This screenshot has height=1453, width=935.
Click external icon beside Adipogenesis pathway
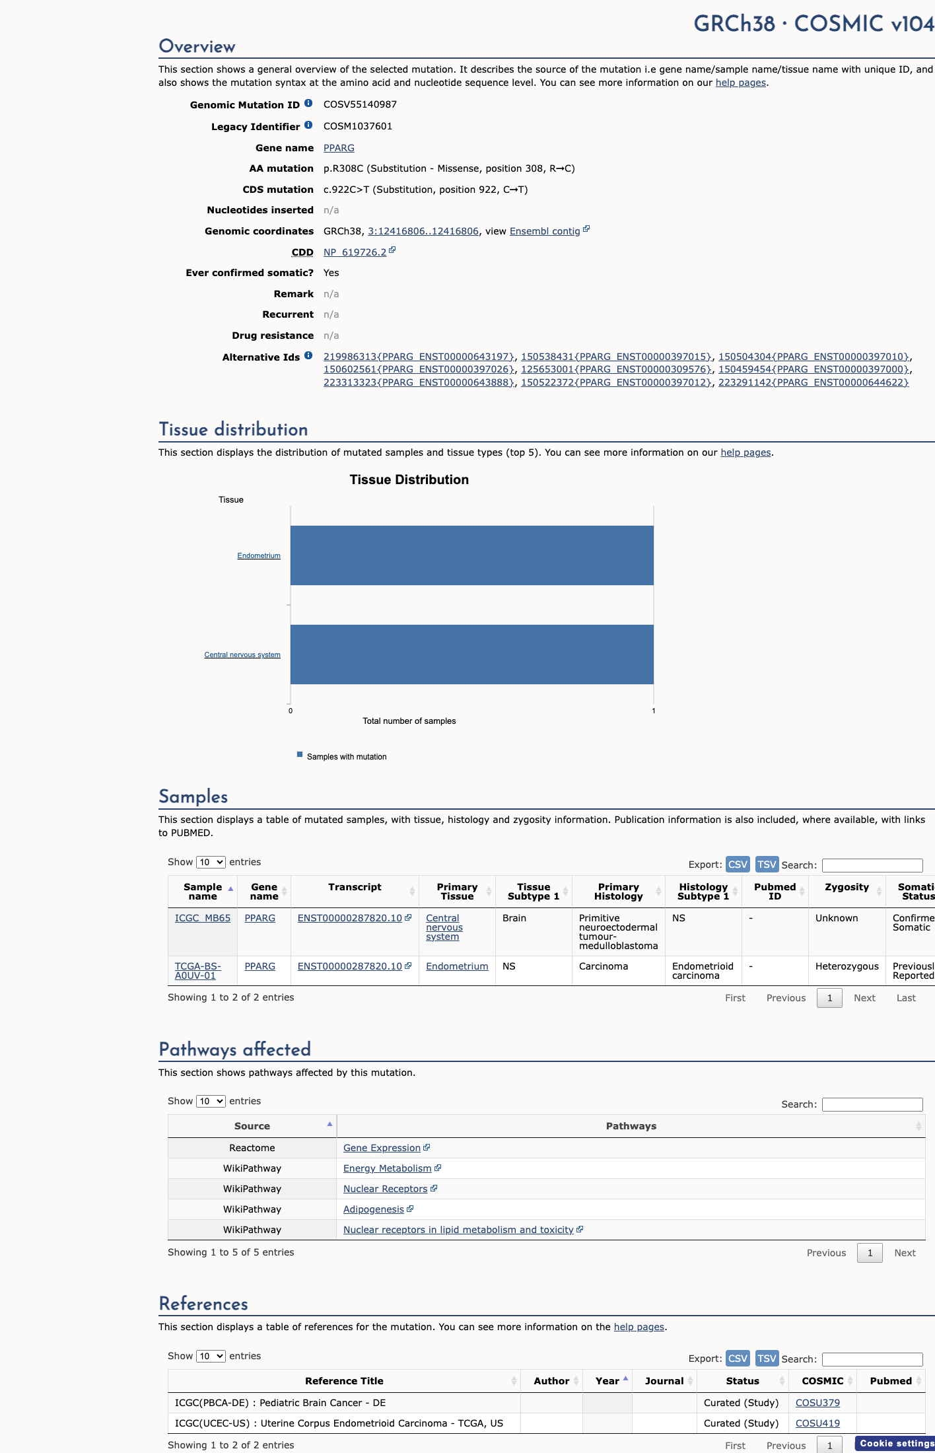(410, 1209)
